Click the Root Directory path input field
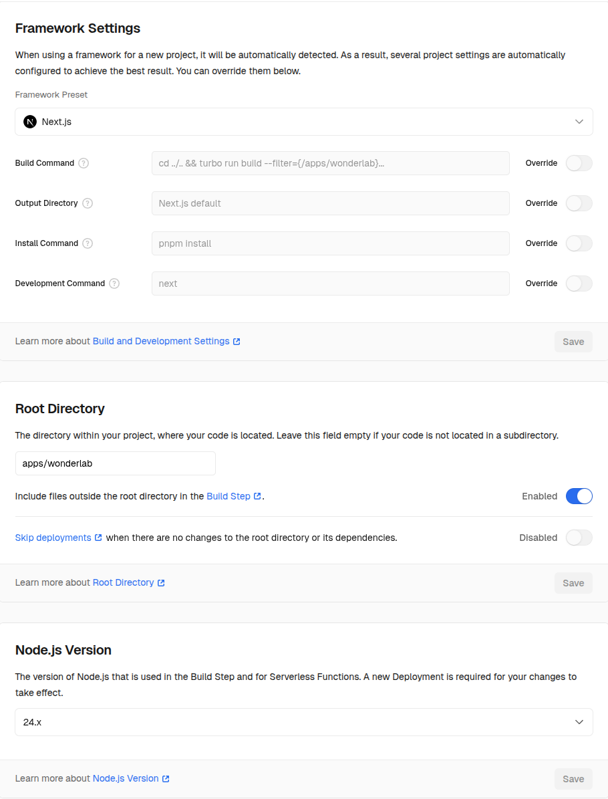 click(115, 463)
